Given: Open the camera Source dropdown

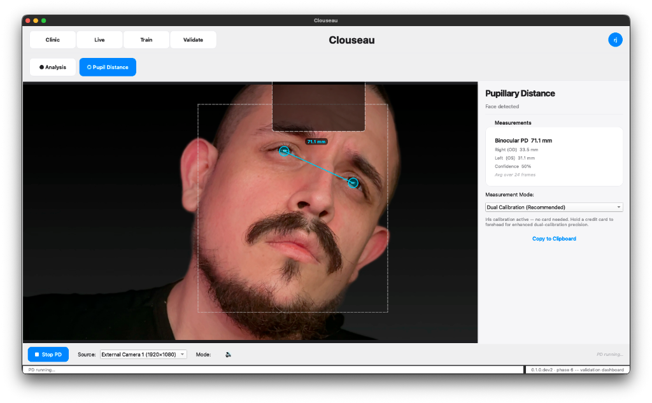Looking at the screenshot, I should click(143, 355).
